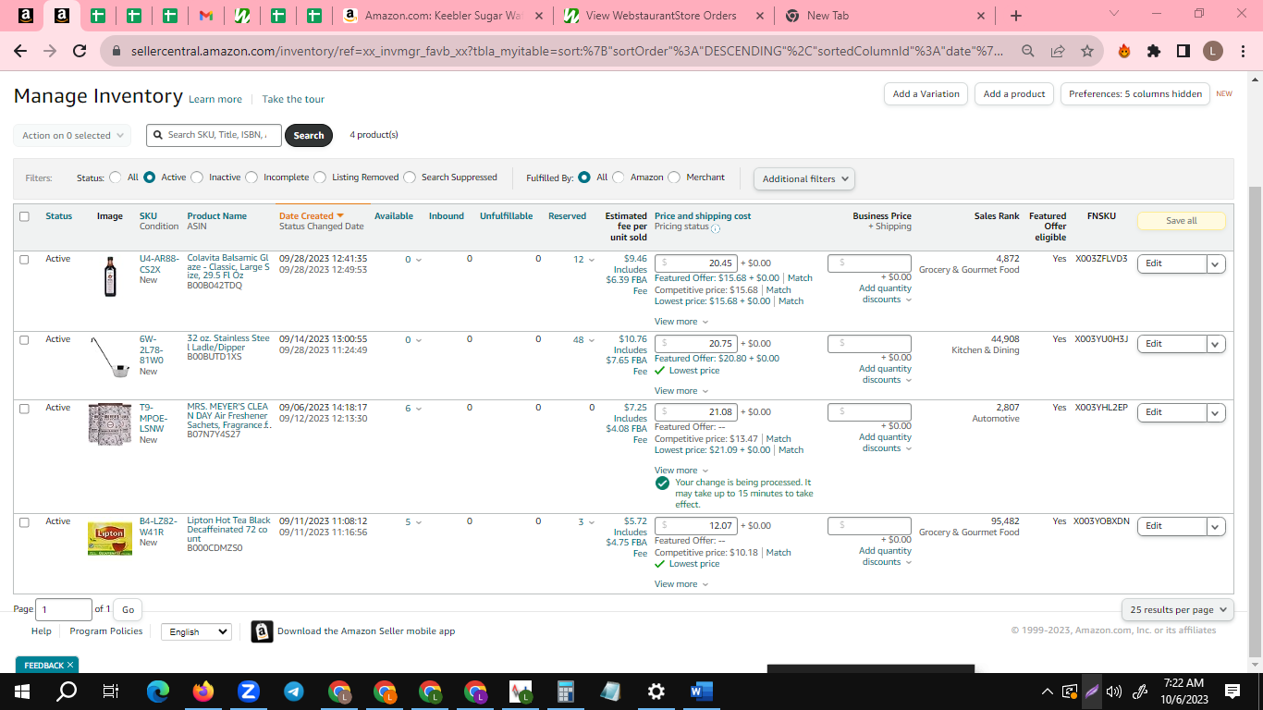
Task: Open the English language dropdown
Action: click(196, 632)
